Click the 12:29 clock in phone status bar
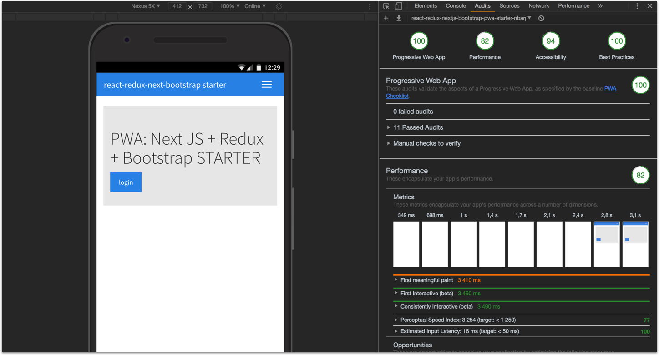Screen dimensions: 659x355 [x=272, y=67]
